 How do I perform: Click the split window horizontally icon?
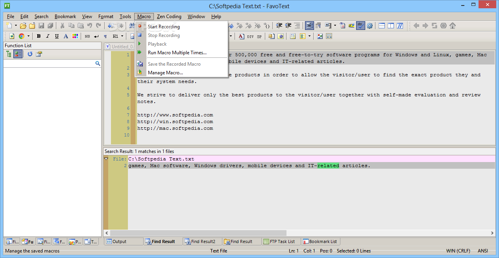point(382,26)
